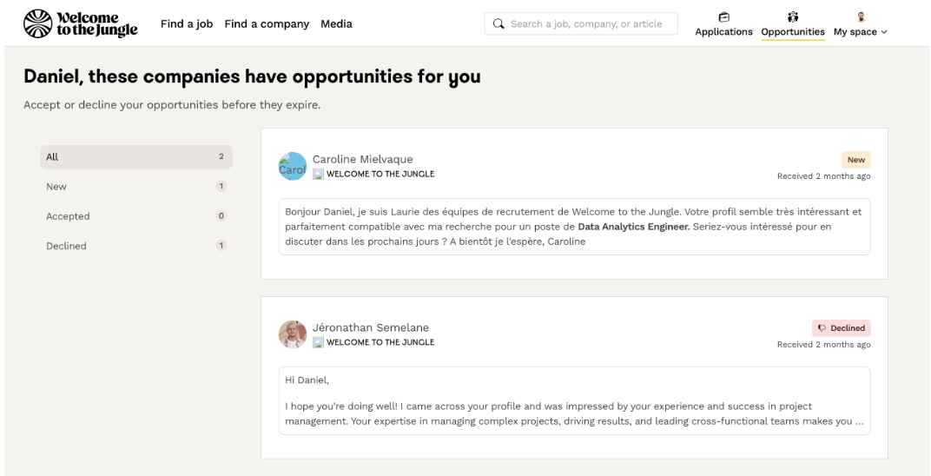931x476 pixels.
Task: Open the Media link
Action: tap(336, 24)
